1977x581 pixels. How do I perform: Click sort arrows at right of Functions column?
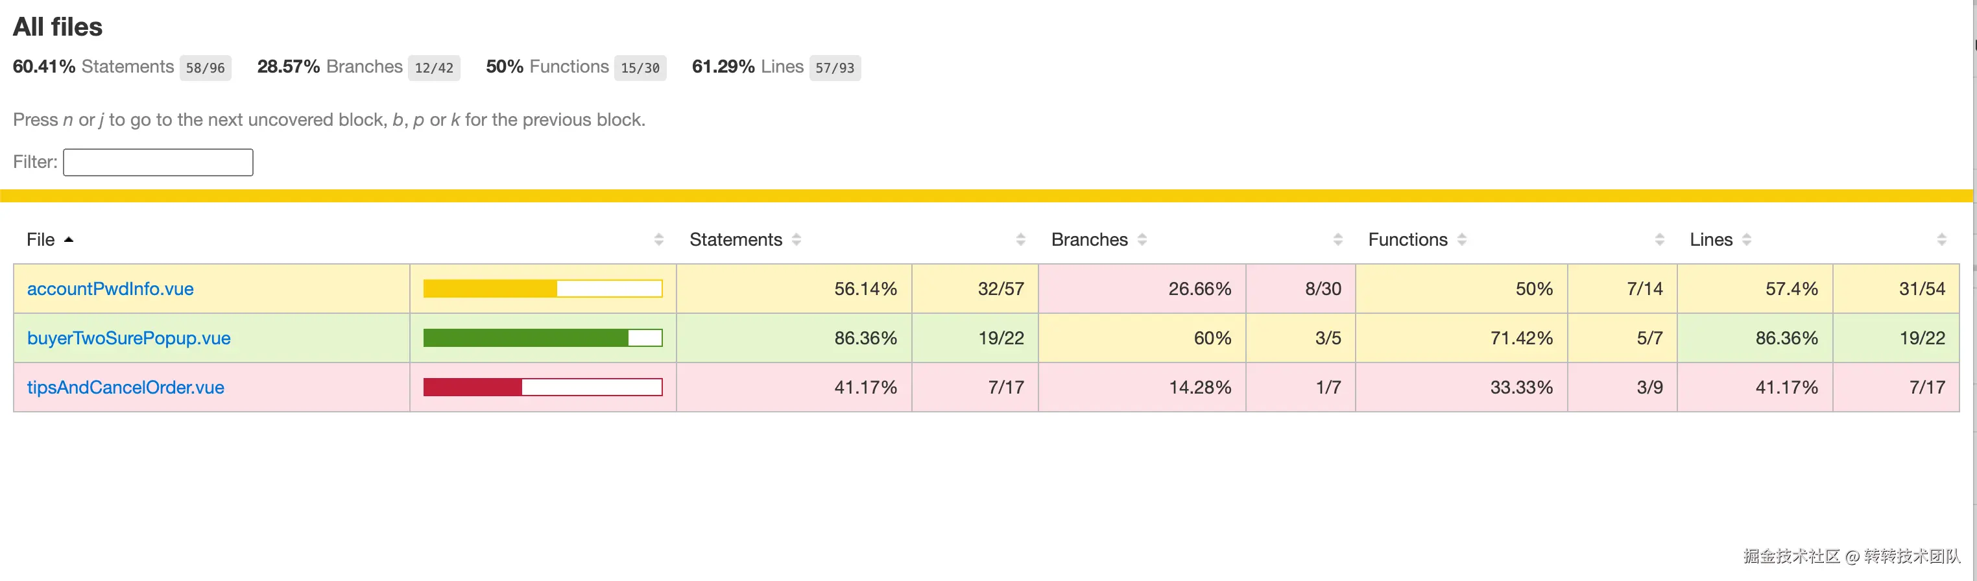1660,240
